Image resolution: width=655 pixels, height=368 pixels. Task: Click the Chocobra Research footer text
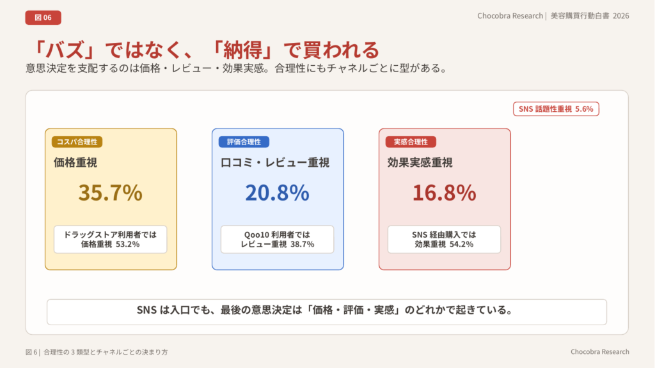click(599, 352)
